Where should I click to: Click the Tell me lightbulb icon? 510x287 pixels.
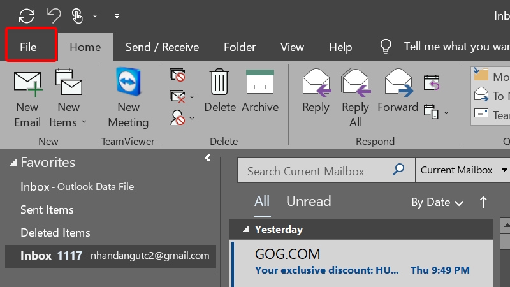386,47
